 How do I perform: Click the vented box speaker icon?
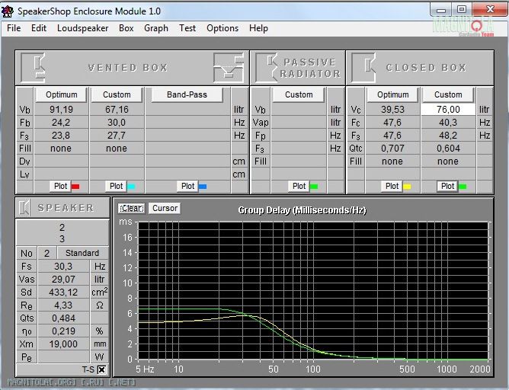(x=33, y=68)
